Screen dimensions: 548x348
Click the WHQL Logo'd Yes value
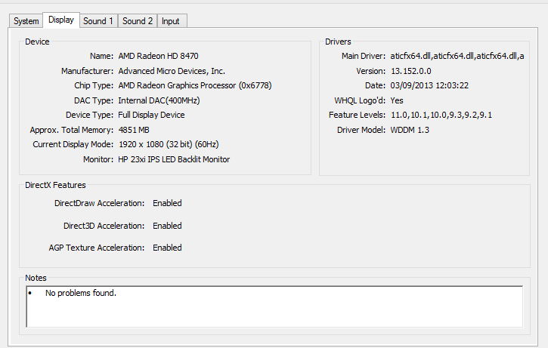[x=397, y=100]
